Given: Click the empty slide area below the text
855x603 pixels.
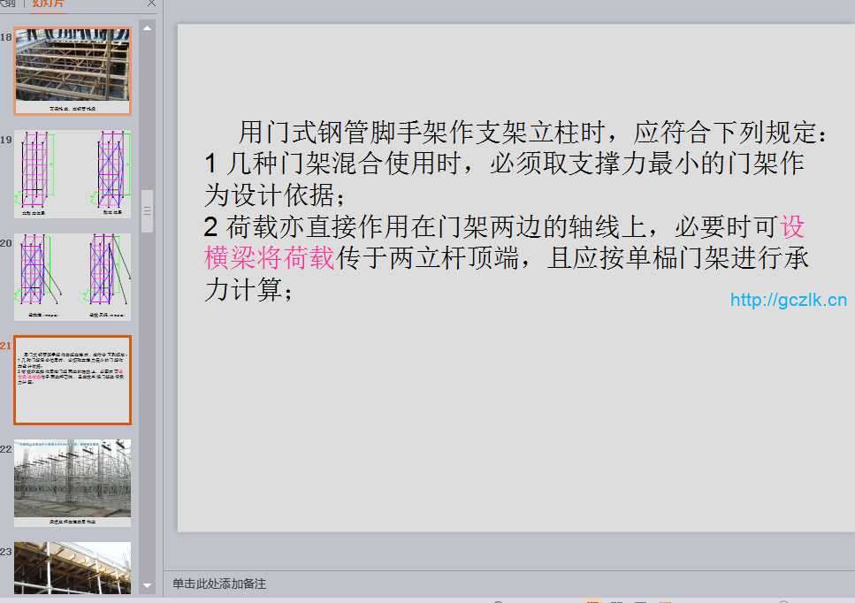Looking at the screenshot, I should pyautogui.click(x=515, y=420).
